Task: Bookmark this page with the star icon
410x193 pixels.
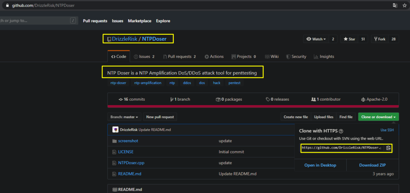Action: tap(404, 5)
